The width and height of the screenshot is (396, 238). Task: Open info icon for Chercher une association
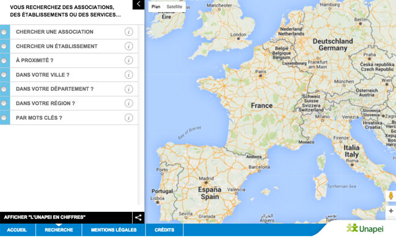tap(129, 32)
